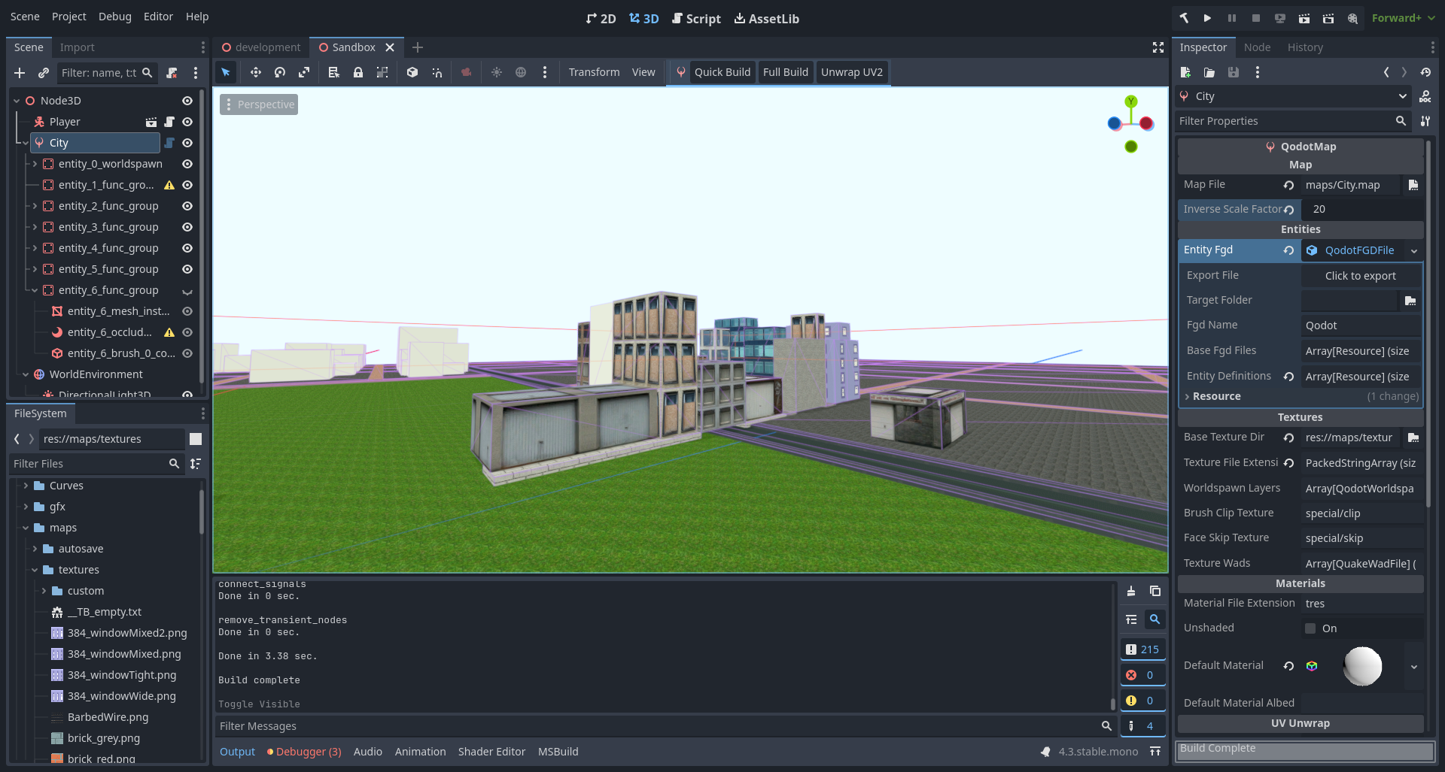1445x772 pixels.
Task: Toggle distraction free mode icon
Action: pyautogui.click(x=1158, y=47)
